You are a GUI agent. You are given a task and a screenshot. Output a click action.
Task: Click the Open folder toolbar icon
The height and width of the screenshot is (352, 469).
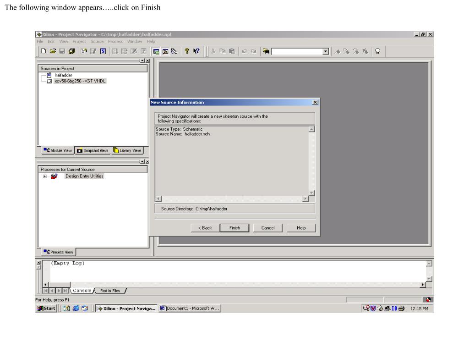[53, 51]
